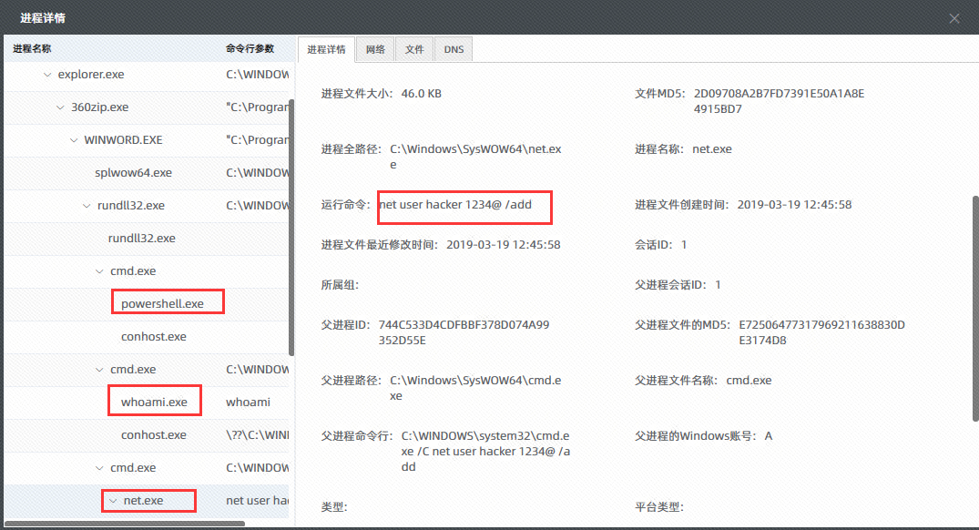Screen dimensions: 979x530
Task: Select conhost.exe under powershell.exe
Action: 153,337
